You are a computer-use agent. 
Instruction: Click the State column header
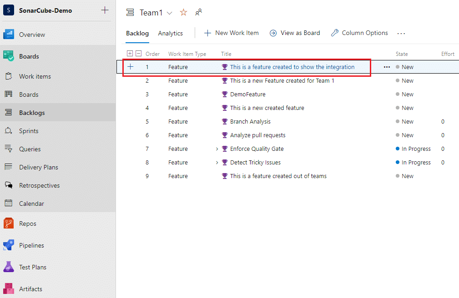coord(402,54)
